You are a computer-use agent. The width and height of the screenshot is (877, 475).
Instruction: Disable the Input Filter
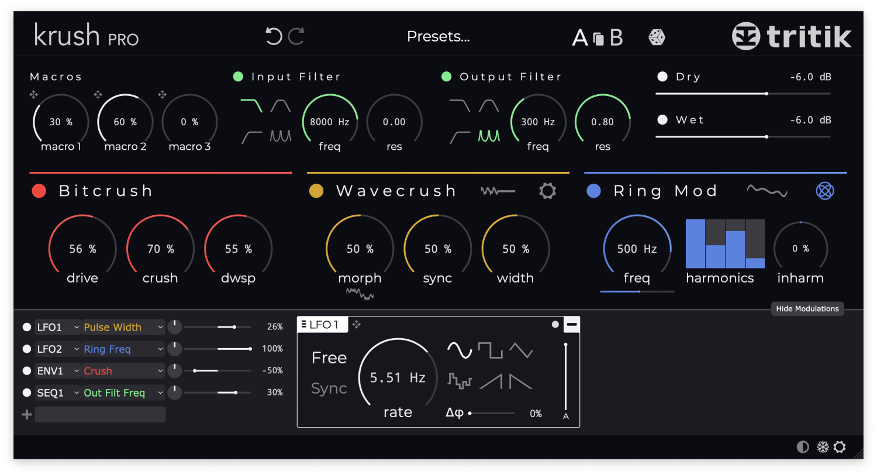[238, 77]
